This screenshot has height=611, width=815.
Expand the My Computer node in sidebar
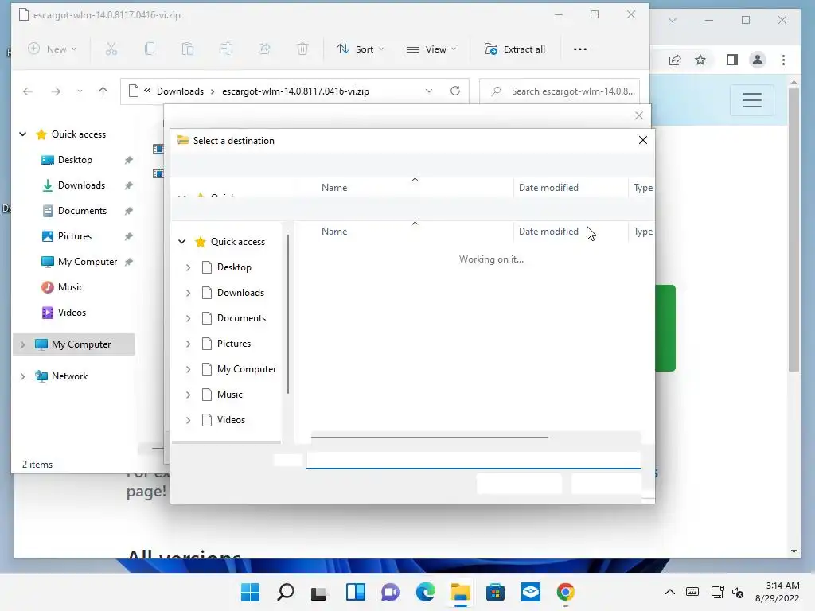[x=22, y=344]
